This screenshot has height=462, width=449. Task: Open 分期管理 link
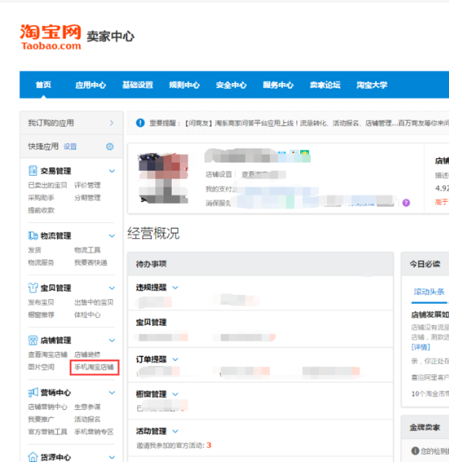click(87, 198)
